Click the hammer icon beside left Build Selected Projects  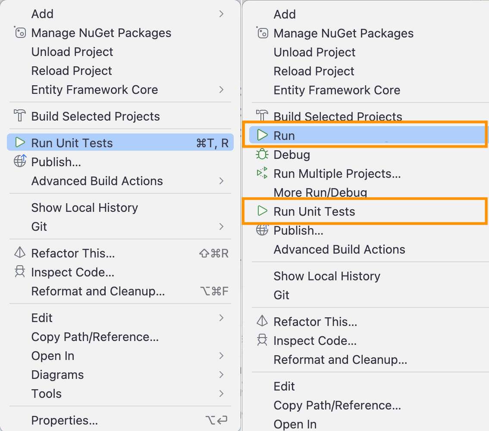click(x=20, y=115)
